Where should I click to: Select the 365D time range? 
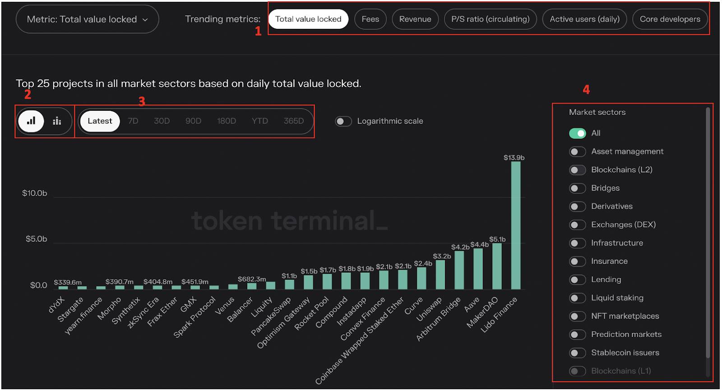pos(294,121)
